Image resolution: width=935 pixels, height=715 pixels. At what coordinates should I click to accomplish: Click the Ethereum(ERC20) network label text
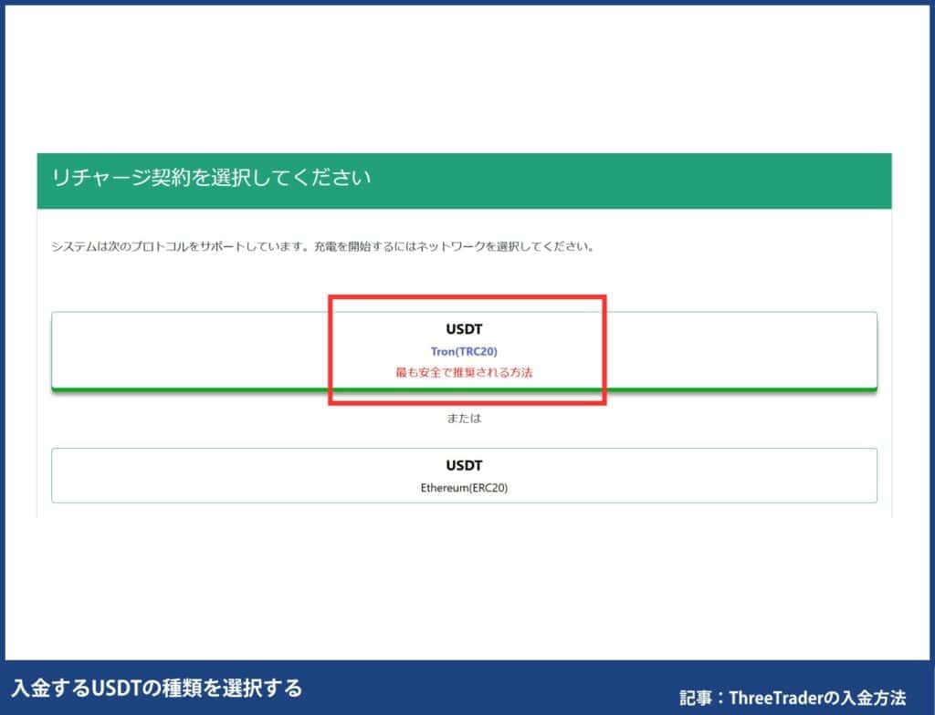467,486
